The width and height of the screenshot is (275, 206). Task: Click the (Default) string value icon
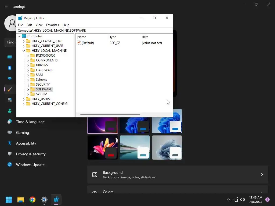pyautogui.click(x=79, y=43)
